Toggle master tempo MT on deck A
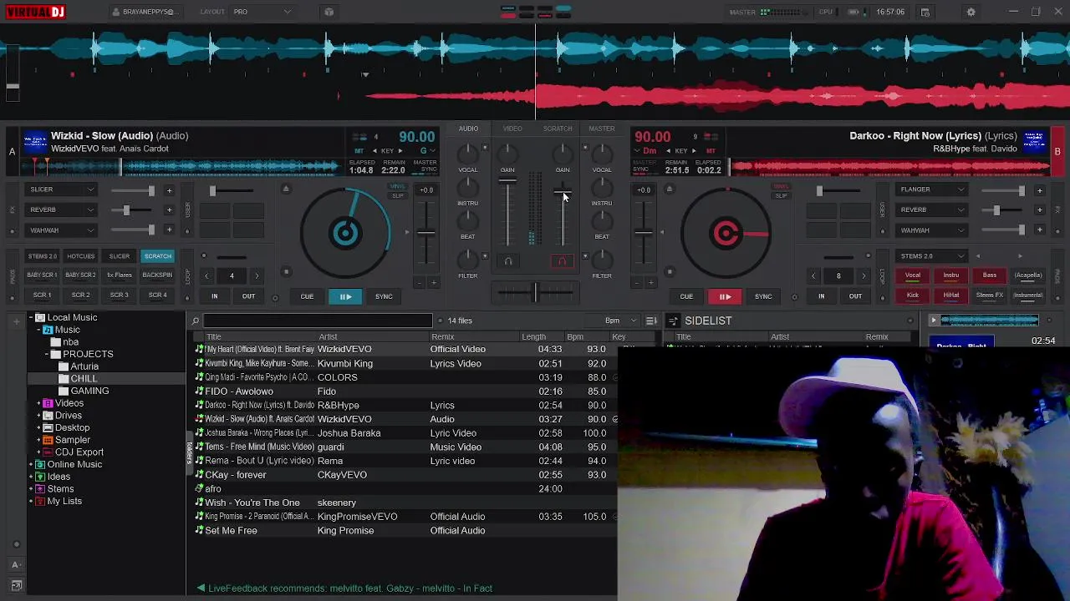 click(359, 151)
